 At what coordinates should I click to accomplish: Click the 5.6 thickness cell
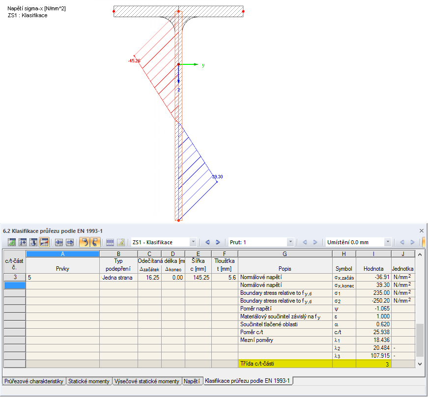225,277
